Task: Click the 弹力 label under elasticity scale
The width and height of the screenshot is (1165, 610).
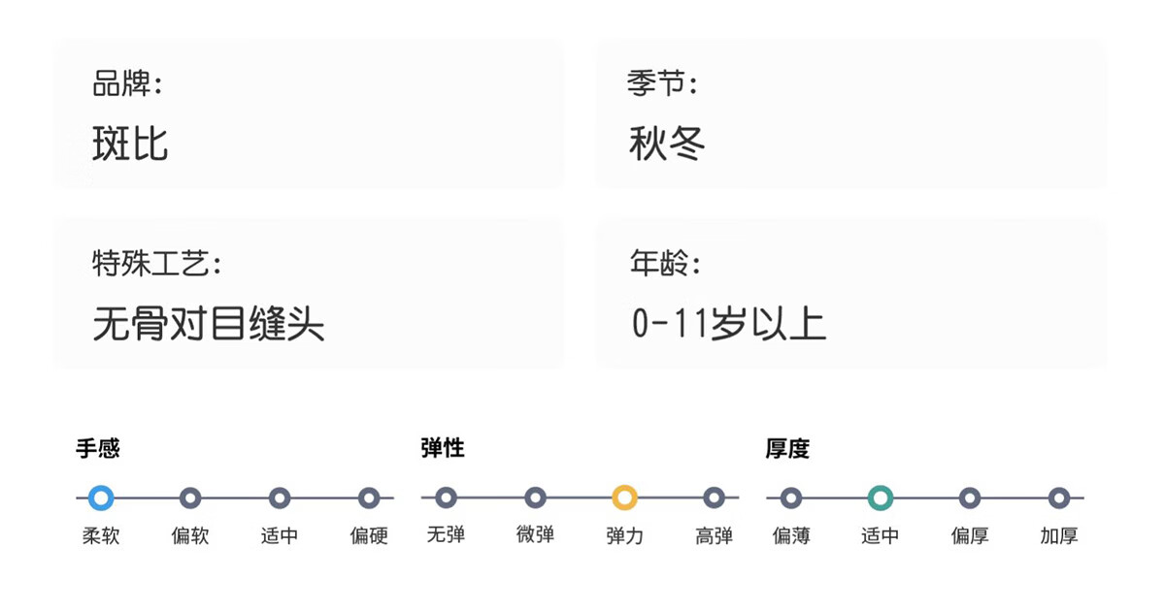Action: coord(624,535)
